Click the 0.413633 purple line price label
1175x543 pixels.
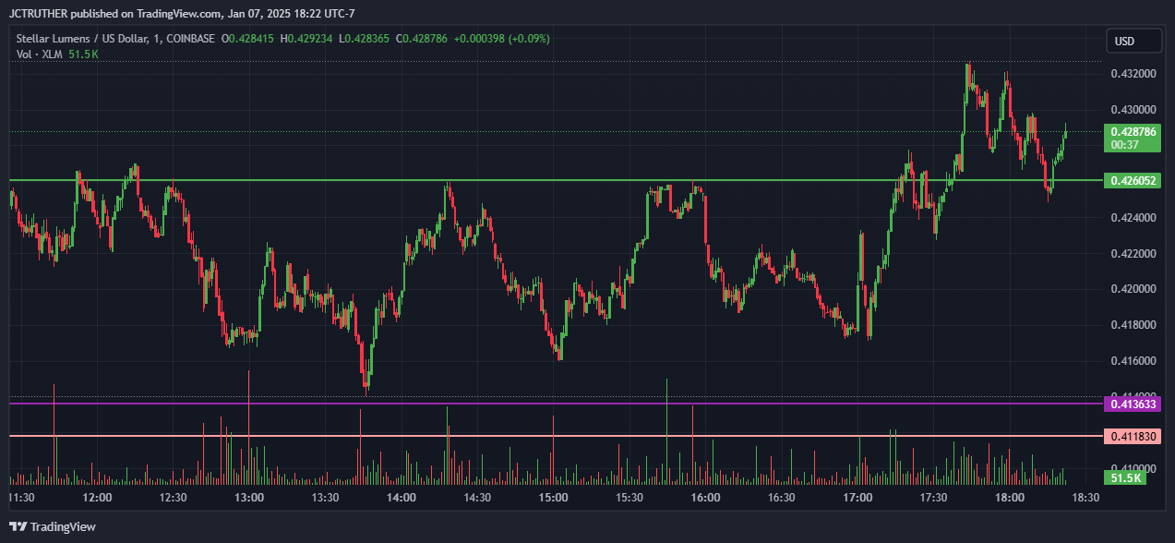(1133, 404)
